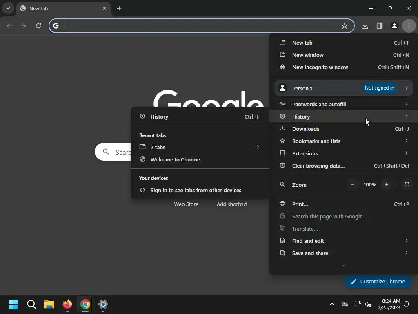Open the tab search dropdown arrow
Screen dimensions: 418x314
[8, 8]
